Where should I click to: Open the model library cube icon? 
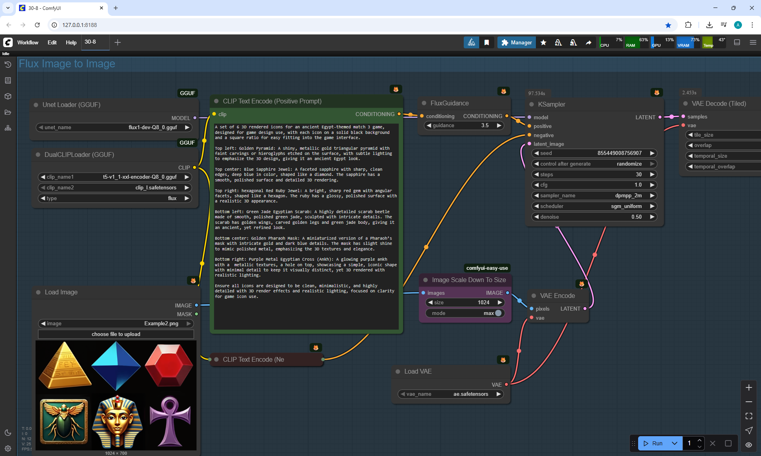coord(8,96)
